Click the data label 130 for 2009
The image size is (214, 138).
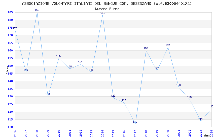click(48, 94)
